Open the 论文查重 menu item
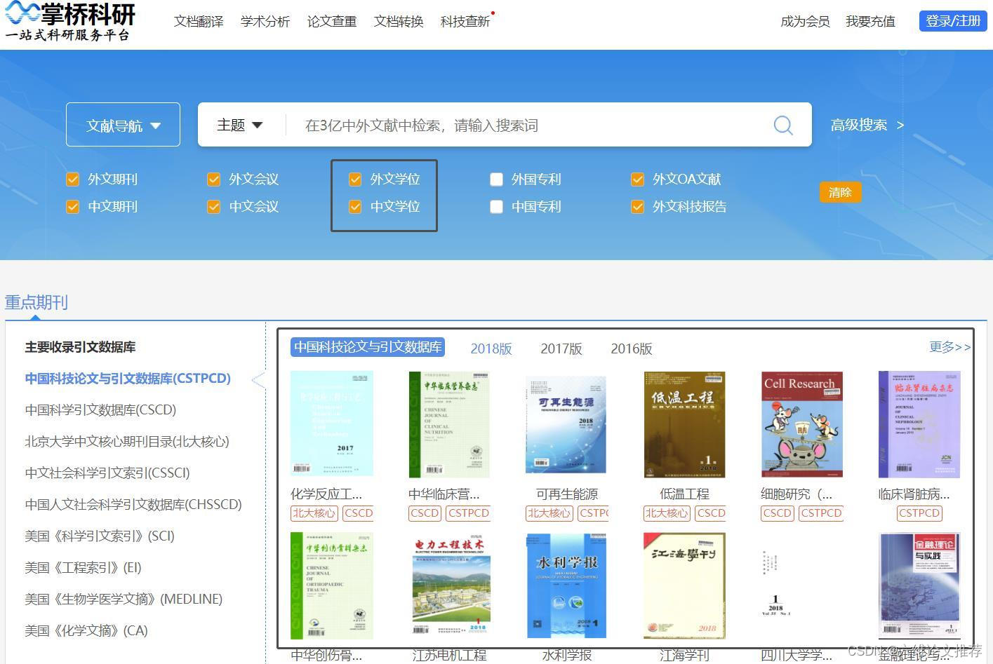This screenshot has width=993, height=664. pyautogui.click(x=332, y=22)
